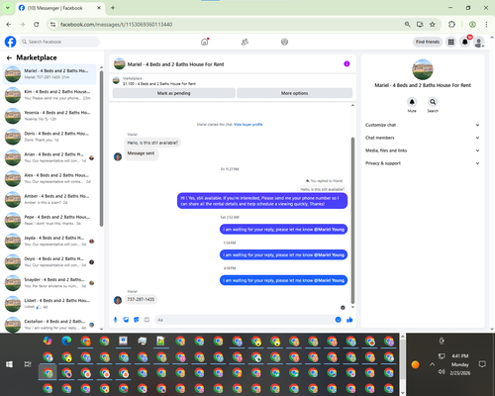Open the emoji picker in the message box
This screenshot has height=396, width=495.
pyautogui.click(x=338, y=320)
